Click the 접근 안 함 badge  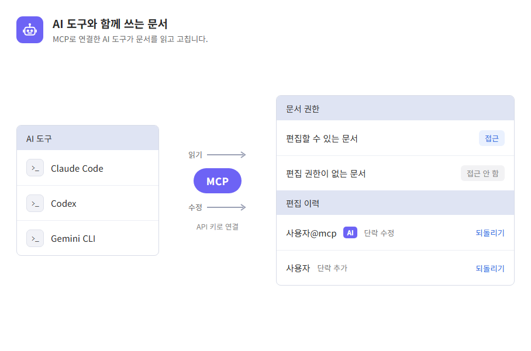pos(482,173)
